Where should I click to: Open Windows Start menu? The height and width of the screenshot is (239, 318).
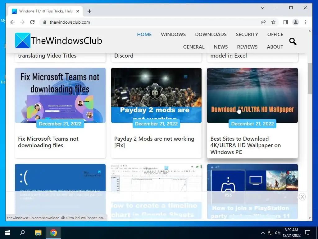point(7,233)
